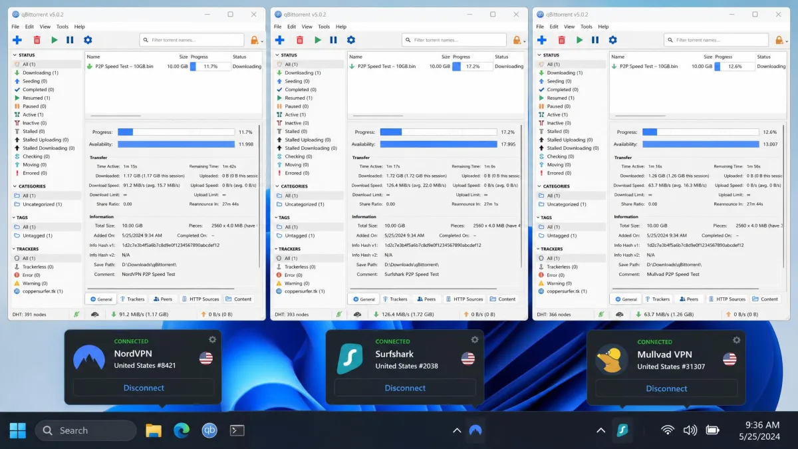Select P2P Speed Test row showing 17.2%

click(x=436, y=67)
